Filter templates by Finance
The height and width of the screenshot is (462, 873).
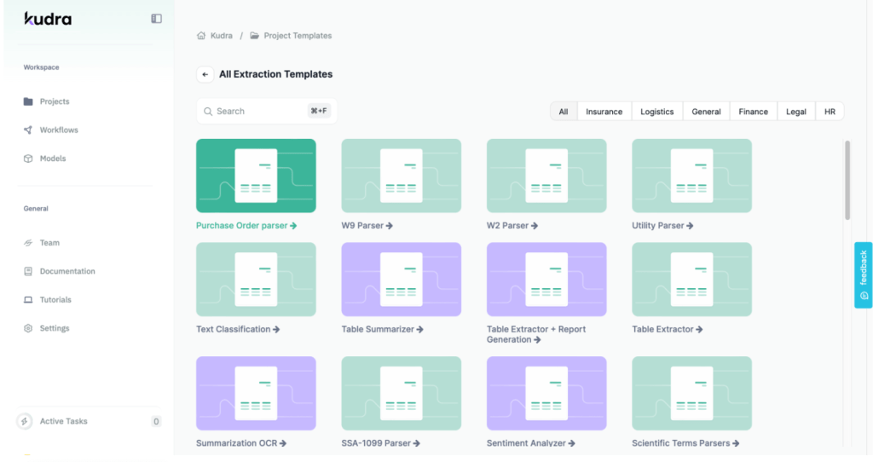pos(754,112)
